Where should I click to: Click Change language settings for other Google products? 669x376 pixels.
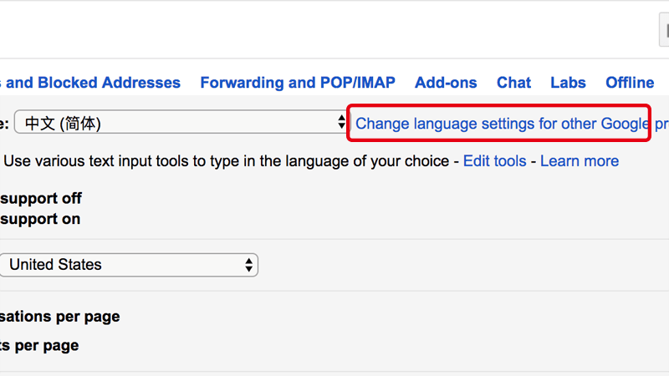coord(500,124)
